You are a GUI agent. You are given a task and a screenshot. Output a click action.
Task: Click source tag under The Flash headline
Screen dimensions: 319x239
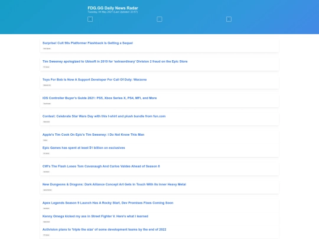(47, 172)
